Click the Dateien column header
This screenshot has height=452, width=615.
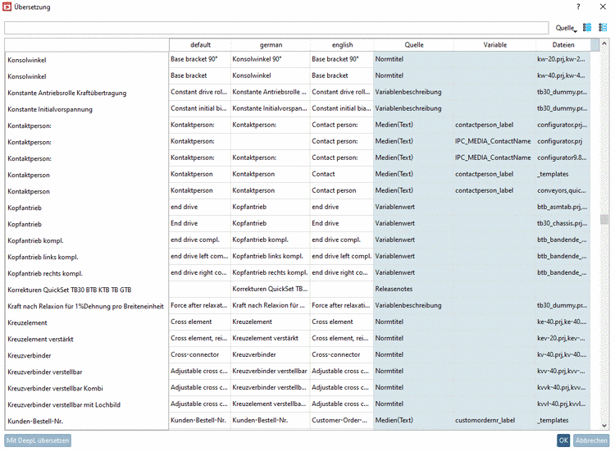tap(563, 45)
